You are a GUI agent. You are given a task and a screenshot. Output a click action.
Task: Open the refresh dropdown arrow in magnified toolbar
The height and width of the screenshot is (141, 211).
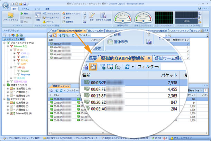tap(132, 67)
